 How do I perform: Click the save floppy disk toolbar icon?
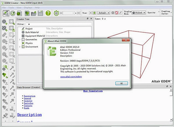pos(41,13)
